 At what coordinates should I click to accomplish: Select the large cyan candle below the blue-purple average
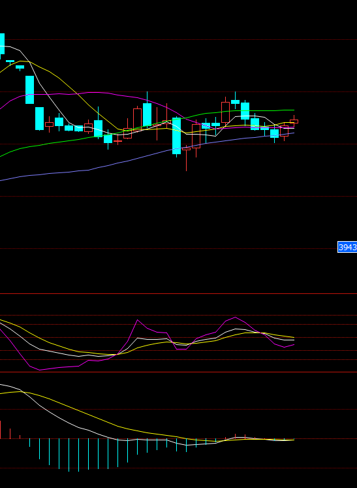176,136
